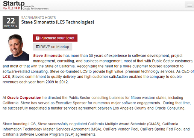Click the OCT, 2014 label in date box
This screenshot has width=194, height=138.
(11, 27)
